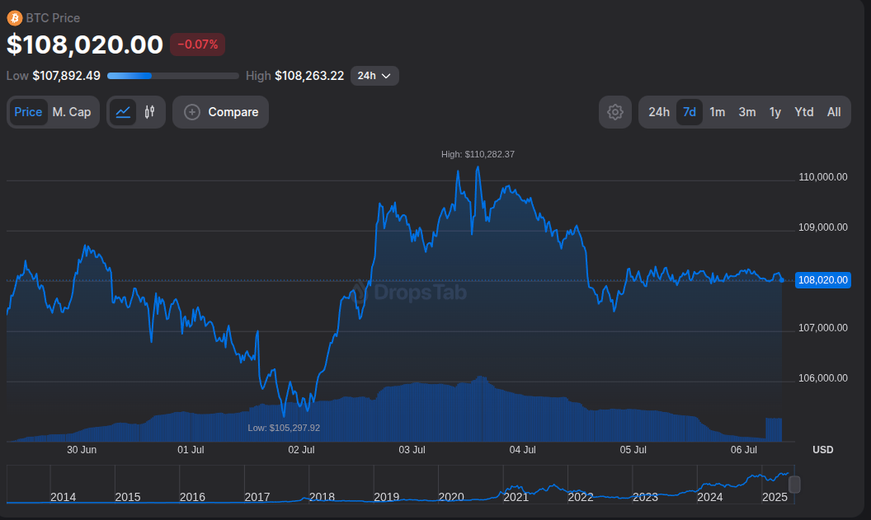Click the High: $110,282.37 chart label
Viewport: 871px width, 520px height.
pyautogui.click(x=478, y=154)
